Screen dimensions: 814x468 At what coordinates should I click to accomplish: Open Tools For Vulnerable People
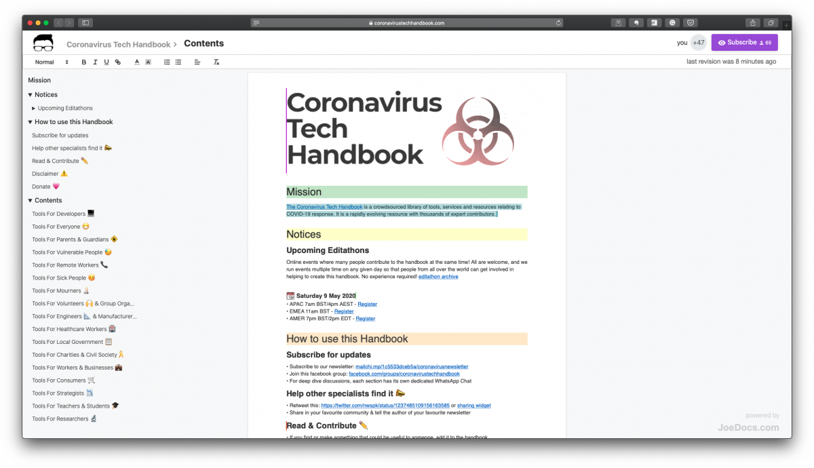click(x=72, y=252)
